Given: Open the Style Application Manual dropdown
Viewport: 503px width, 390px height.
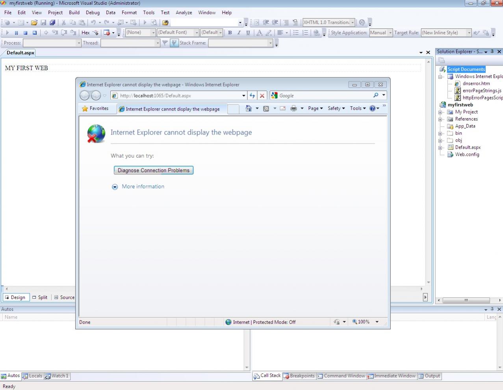Looking at the screenshot, I should click(380, 33).
